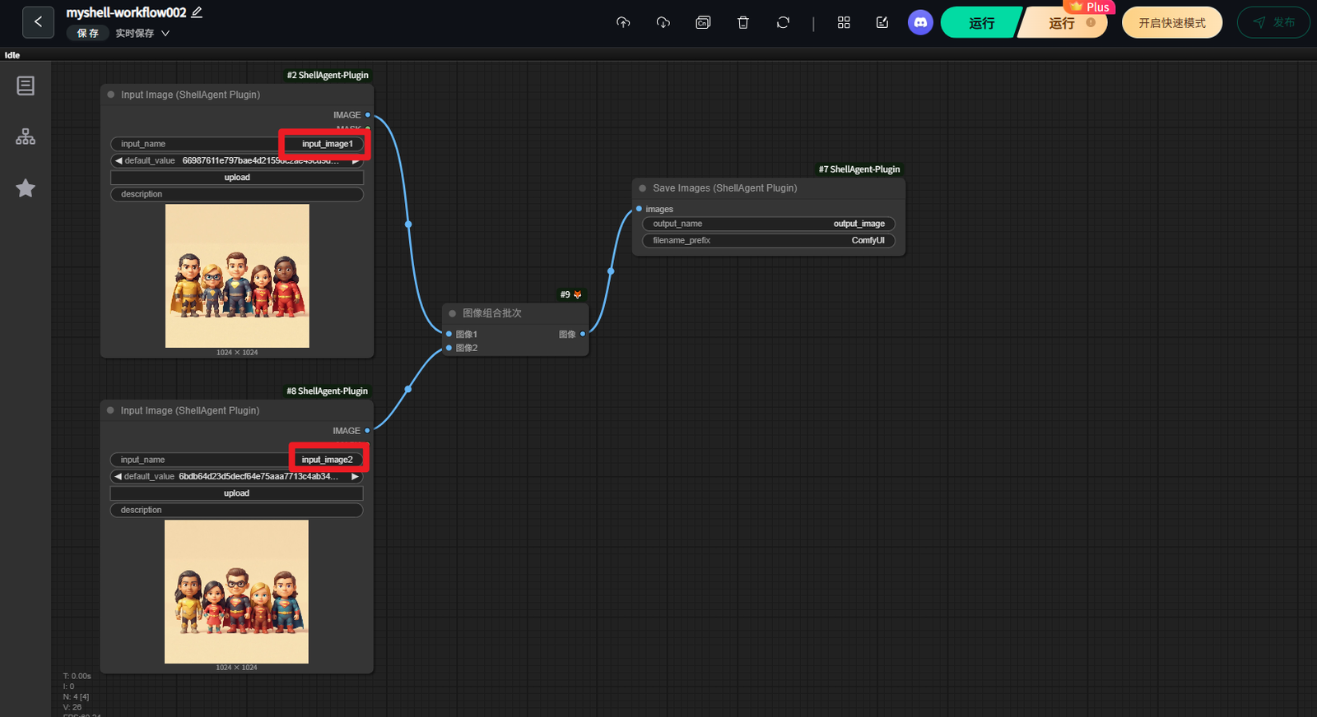Open the favorites star sidebar icon
The width and height of the screenshot is (1317, 717).
26,188
